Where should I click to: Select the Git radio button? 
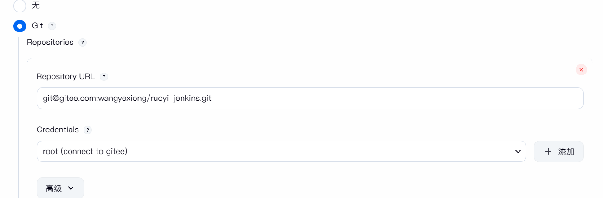click(x=19, y=26)
